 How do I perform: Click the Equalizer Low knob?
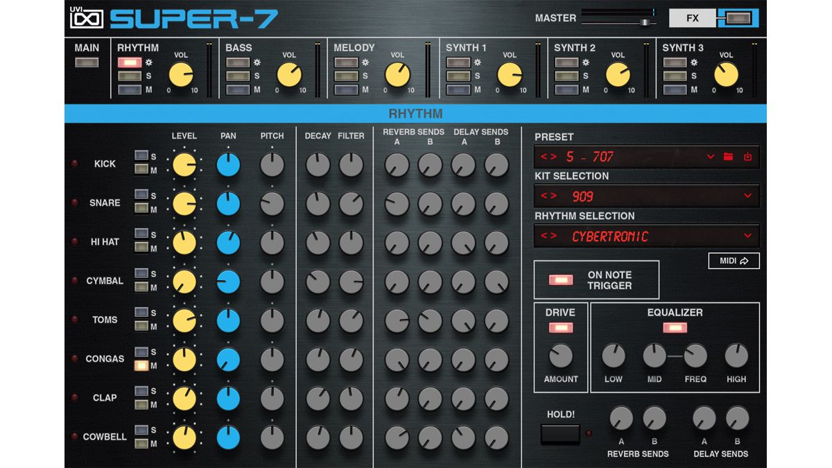[x=614, y=356]
